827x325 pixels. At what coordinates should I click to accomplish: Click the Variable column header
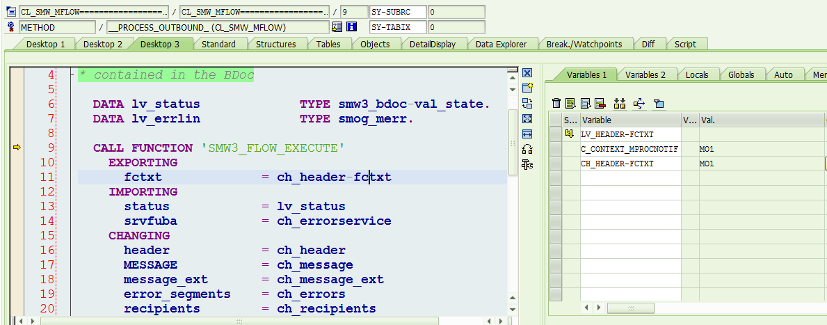[631, 120]
